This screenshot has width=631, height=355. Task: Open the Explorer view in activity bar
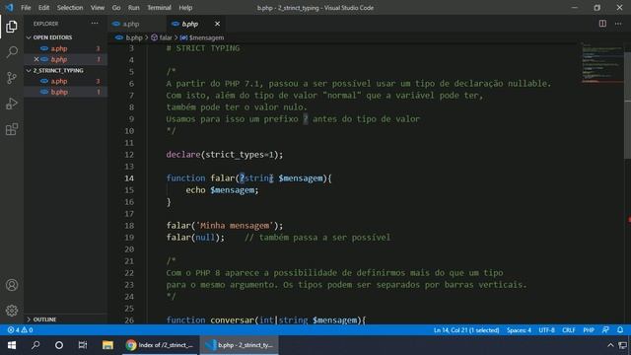pyautogui.click(x=12, y=27)
